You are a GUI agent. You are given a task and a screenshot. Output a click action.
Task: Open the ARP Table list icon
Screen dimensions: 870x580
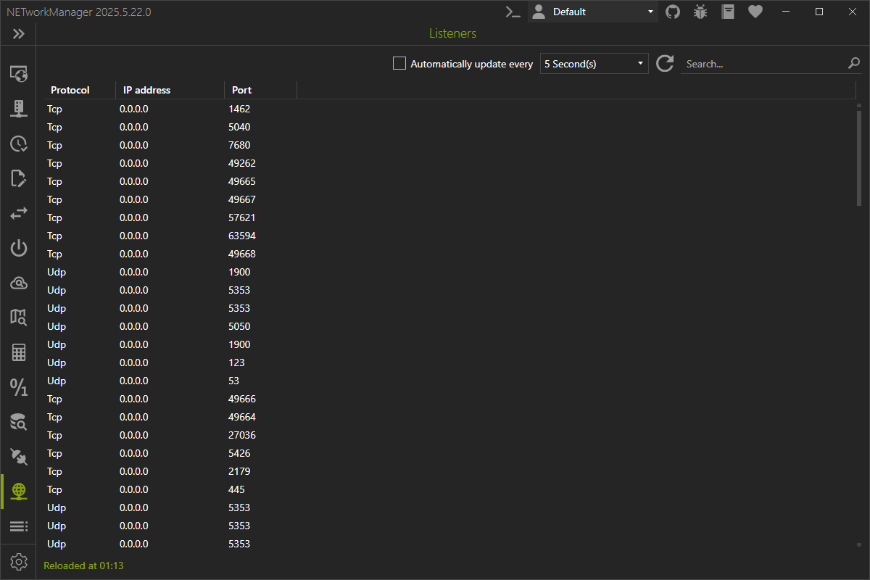point(18,526)
